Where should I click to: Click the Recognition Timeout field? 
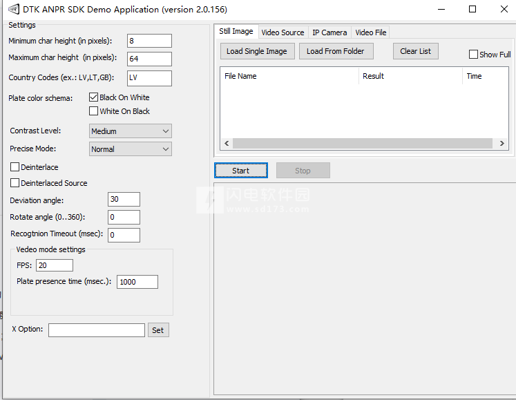[124, 235]
